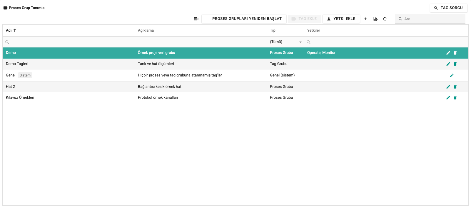Click the 'Tank ve hat ölçümleri' description
The image size is (471, 208).
(x=156, y=64)
